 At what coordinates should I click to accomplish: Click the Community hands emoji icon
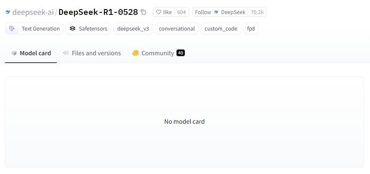135,53
